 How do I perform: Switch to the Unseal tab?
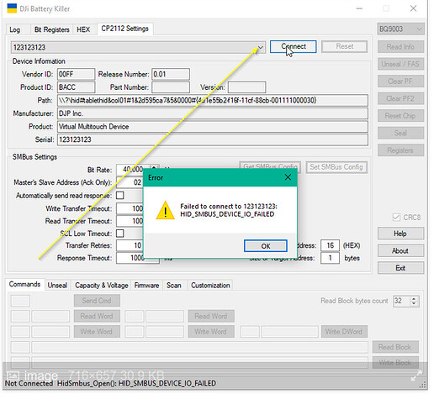57,286
